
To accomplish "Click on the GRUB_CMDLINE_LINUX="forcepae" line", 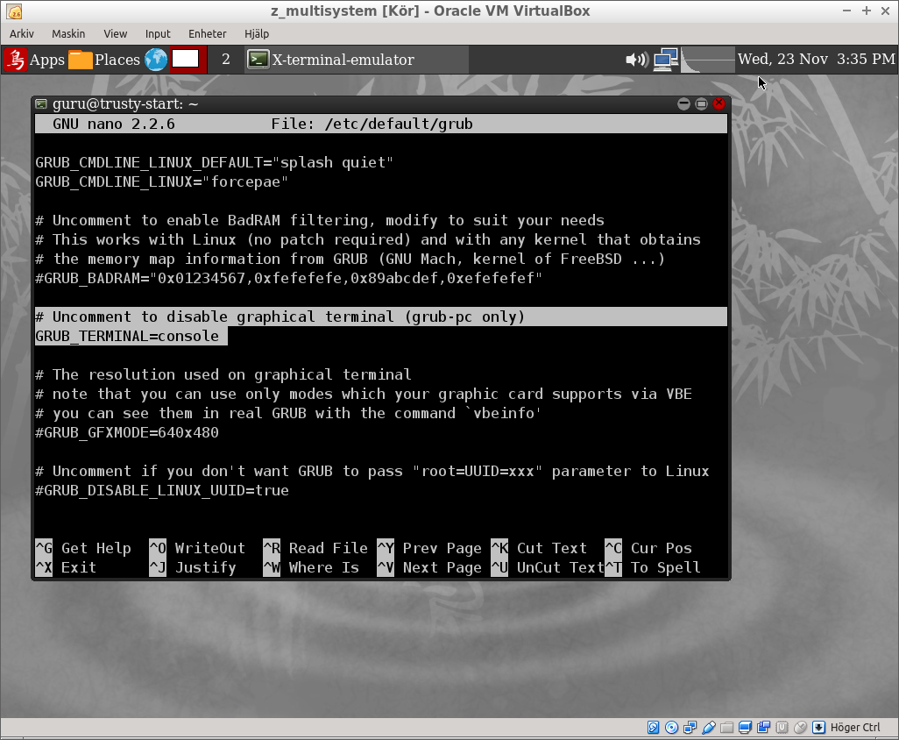I will [x=162, y=182].
